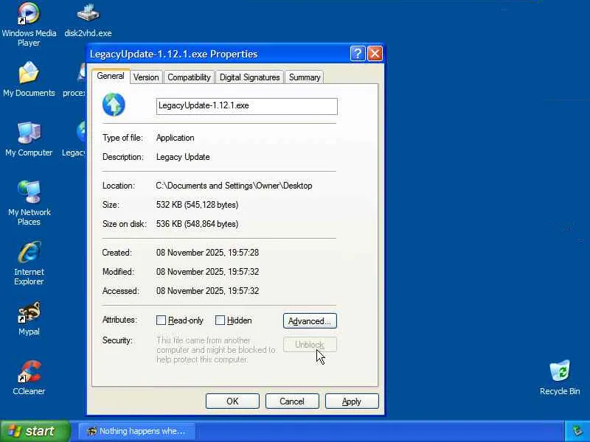Viewport: 590px width, 442px height.
Task: Click the Legacy Update globe icon in Properties
Action: coord(114,105)
